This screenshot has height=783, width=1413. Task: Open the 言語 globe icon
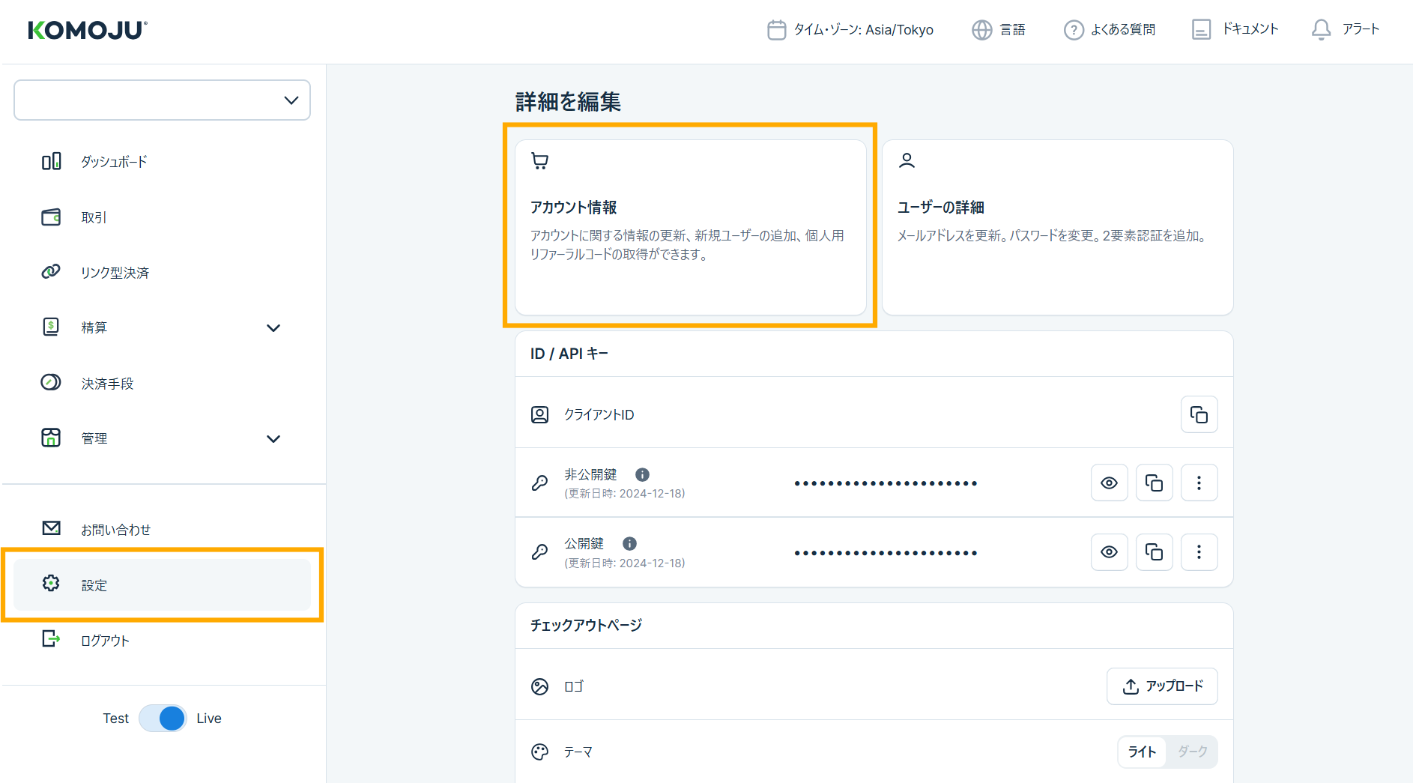(x=982, y=30)
